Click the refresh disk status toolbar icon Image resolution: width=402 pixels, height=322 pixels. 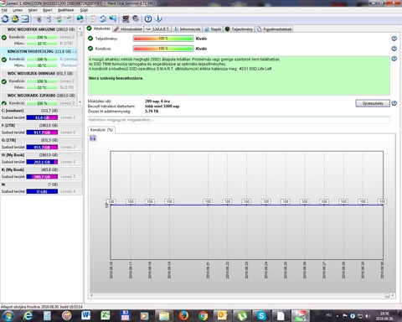tap(5, 19)
